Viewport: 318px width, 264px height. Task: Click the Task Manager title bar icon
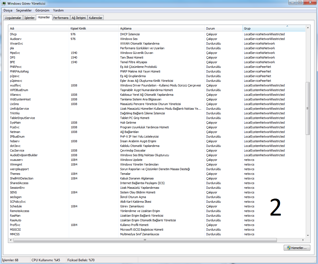pos(4,4)
